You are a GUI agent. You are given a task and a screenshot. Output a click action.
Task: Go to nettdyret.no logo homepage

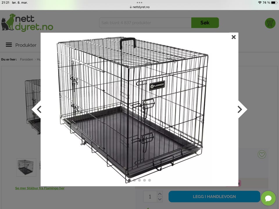tap(27, 22)
